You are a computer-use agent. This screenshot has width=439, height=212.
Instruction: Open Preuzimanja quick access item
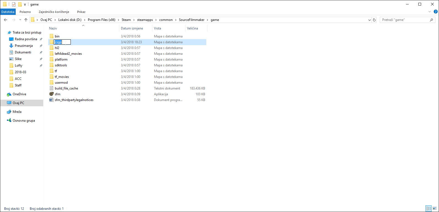(24, 46)
